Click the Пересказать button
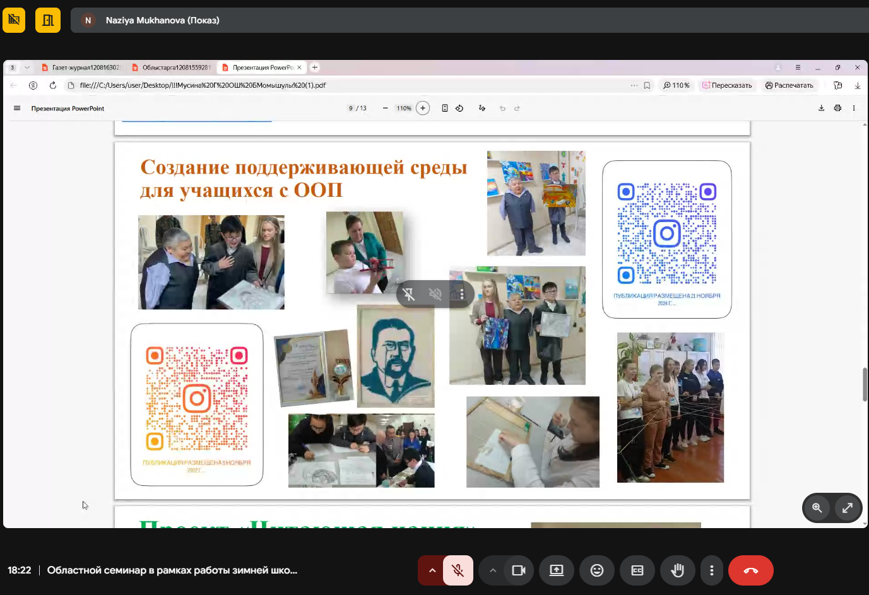The width and height of the screenshot is (869, 595). (727, 85)
